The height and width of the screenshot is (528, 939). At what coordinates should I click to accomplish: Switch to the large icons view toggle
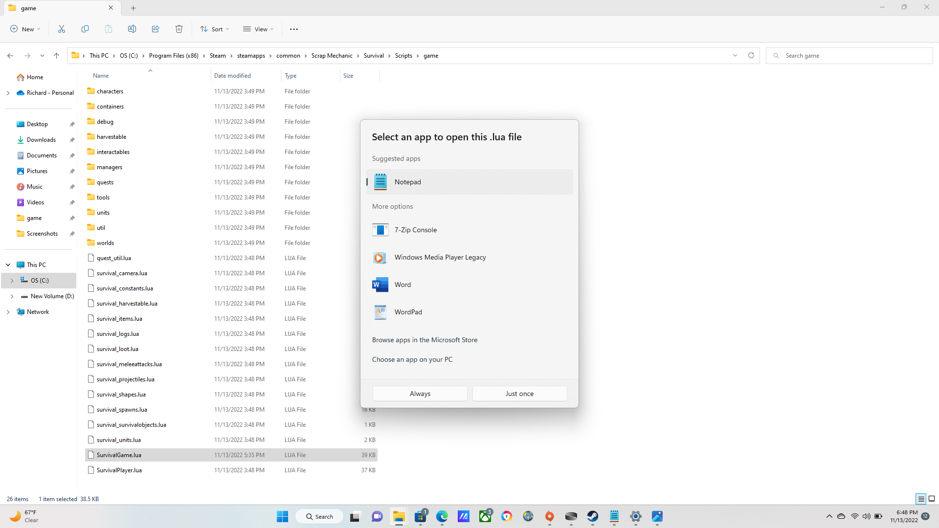[932, 499]
